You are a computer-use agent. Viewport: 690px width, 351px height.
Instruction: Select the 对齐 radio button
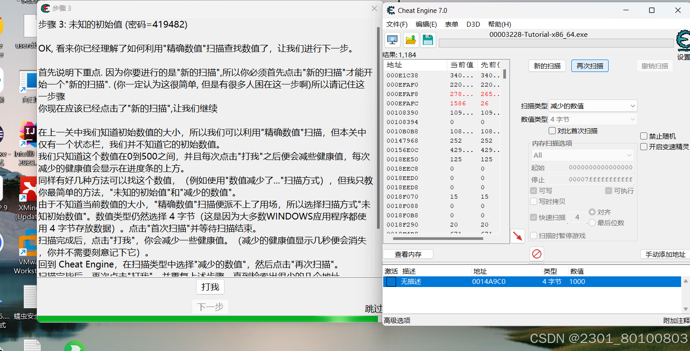[x=592, y=212]
